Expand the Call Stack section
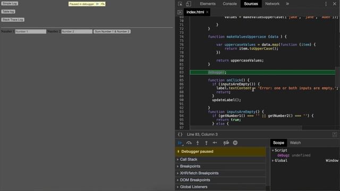 [220, 159]
